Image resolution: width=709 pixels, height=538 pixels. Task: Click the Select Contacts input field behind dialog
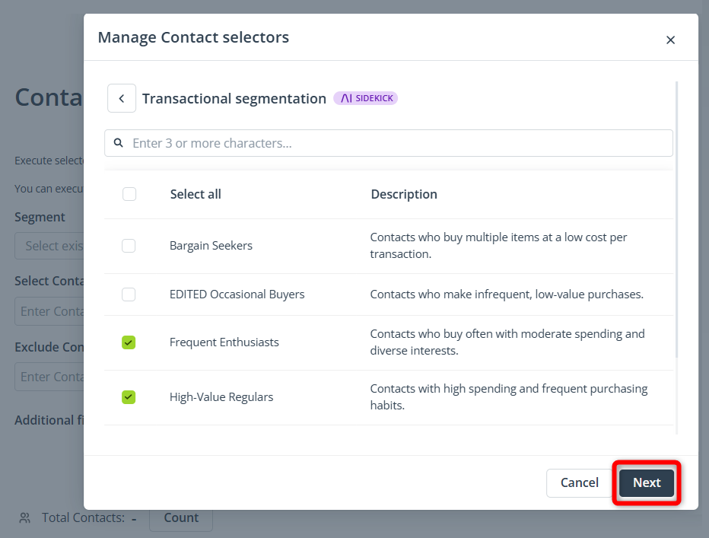tap(49, 311)
